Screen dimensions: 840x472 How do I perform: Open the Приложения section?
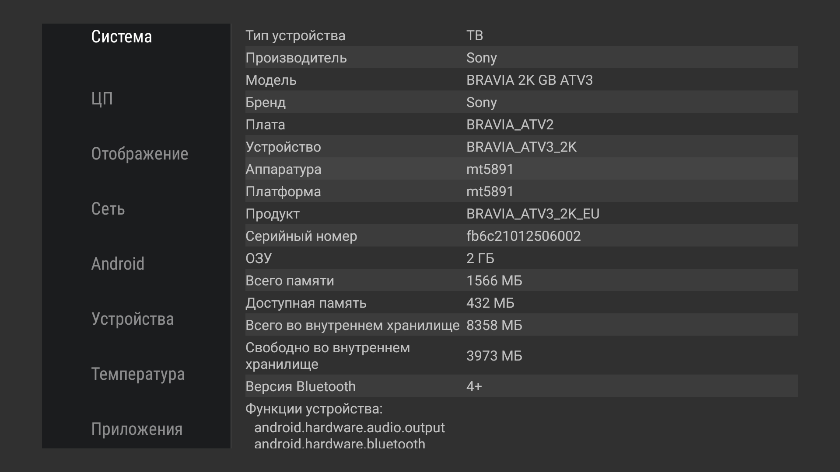(x=137, y=429)
